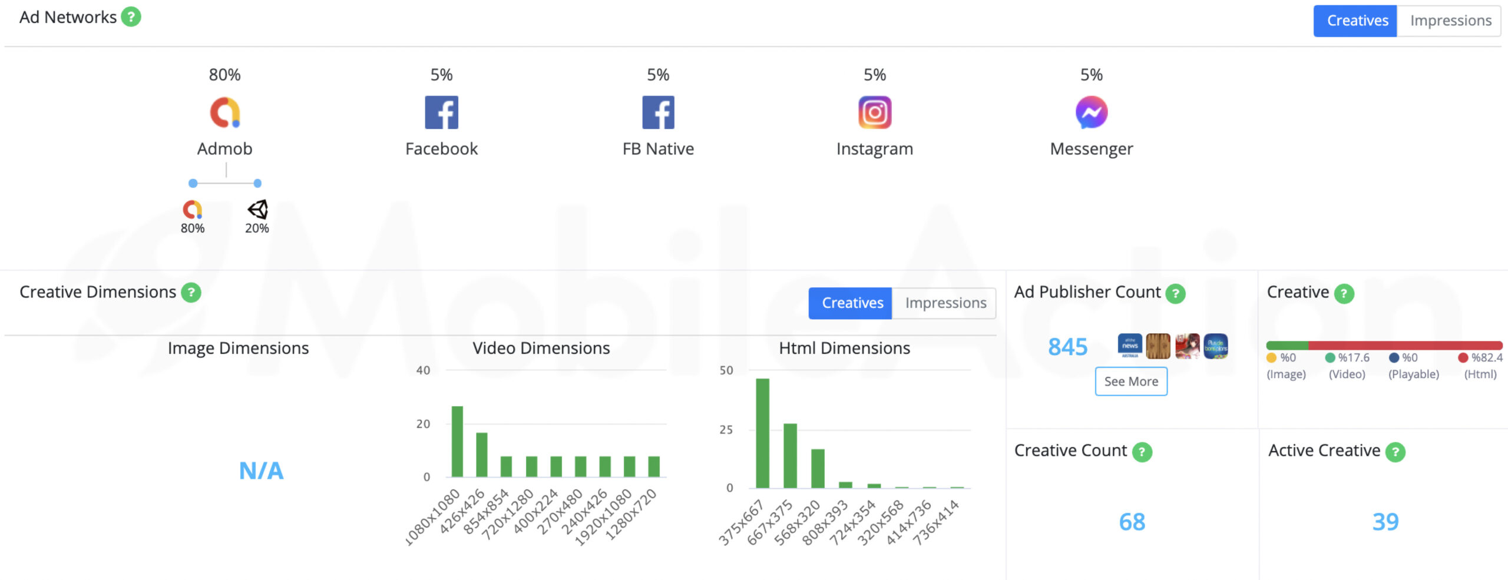1508x580 pixels.
Task: Open the news Australia publisher app icon
Action: point(1130,346)
